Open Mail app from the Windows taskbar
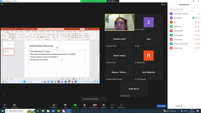This screenshot has width=201, height=113. coord(53,111)
